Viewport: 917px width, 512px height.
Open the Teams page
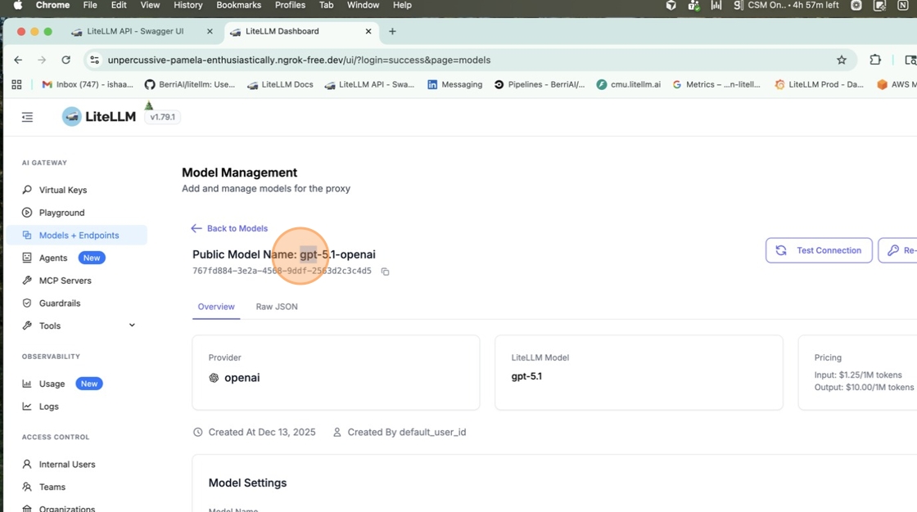(x=52, y=487)
